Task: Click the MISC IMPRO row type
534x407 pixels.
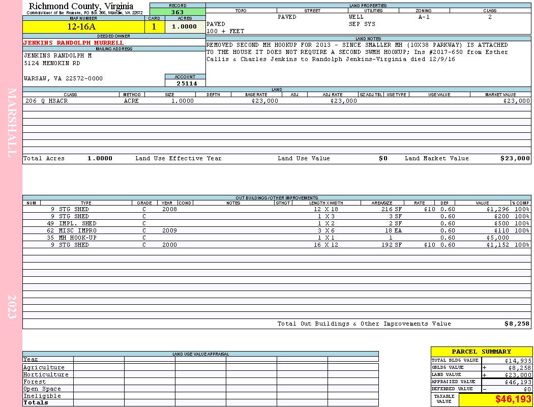Action: tap(78, 230)
